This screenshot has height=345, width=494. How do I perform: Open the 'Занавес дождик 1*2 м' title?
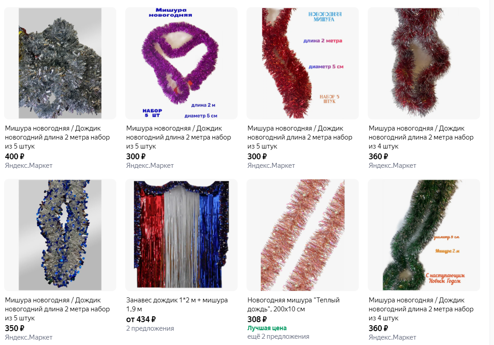(x=177, y=304)
